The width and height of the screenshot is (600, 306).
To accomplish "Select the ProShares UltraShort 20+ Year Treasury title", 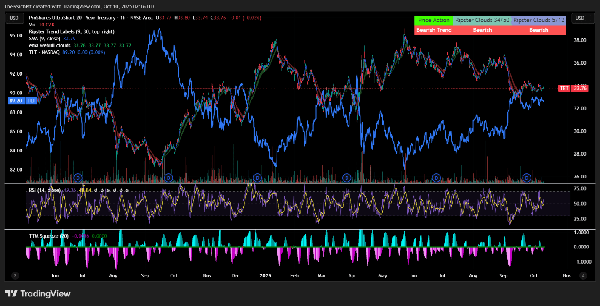I will coord(91,18).
